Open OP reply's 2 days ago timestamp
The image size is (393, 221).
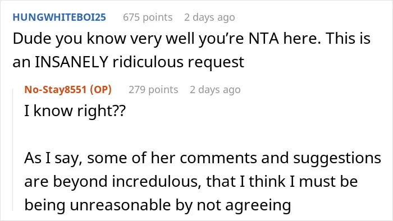click(215, 90)
